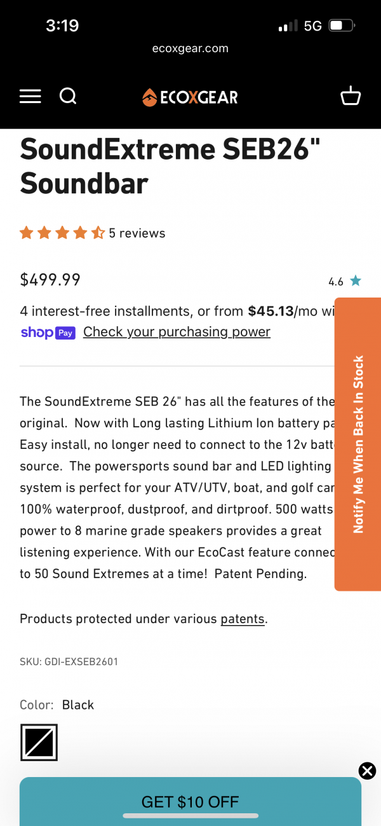Image resolution: width=381 pixels, height=826 pixels.
Task: Tap the $499.99 price text
Action: [50, 280]
